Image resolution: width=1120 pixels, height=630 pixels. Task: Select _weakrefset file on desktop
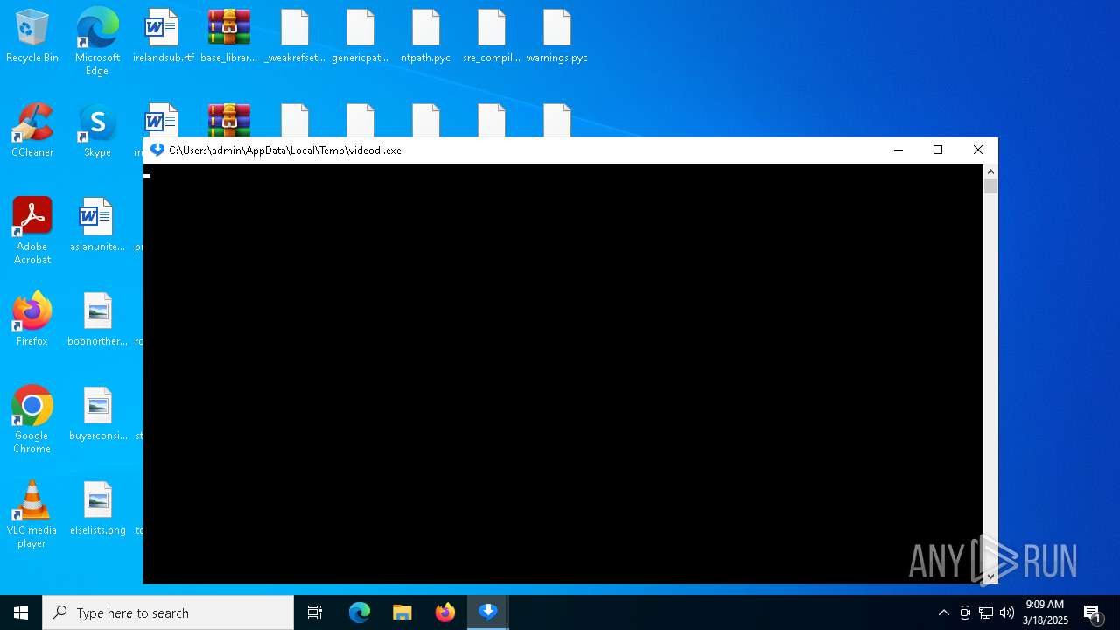pyautogui.click(x=295, y=37)
